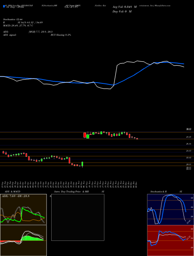Click the "Stochastics & R" panel title
194x256 pixels.
(159, 192)
